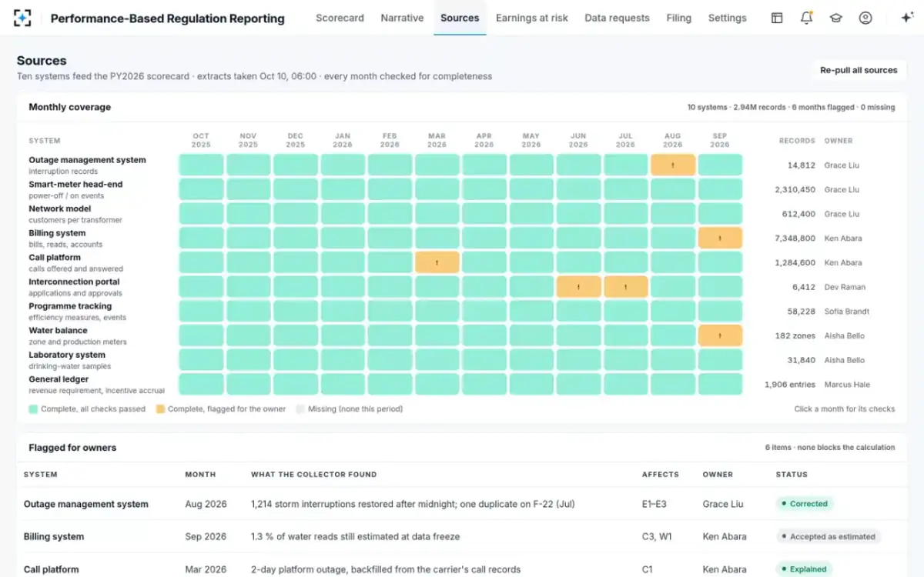Open flagged Sep 2026 cell for Water balance
Image resolution: width=924 pixels, height=577 pixels.
pyautogui.click(x=720, y=335)
